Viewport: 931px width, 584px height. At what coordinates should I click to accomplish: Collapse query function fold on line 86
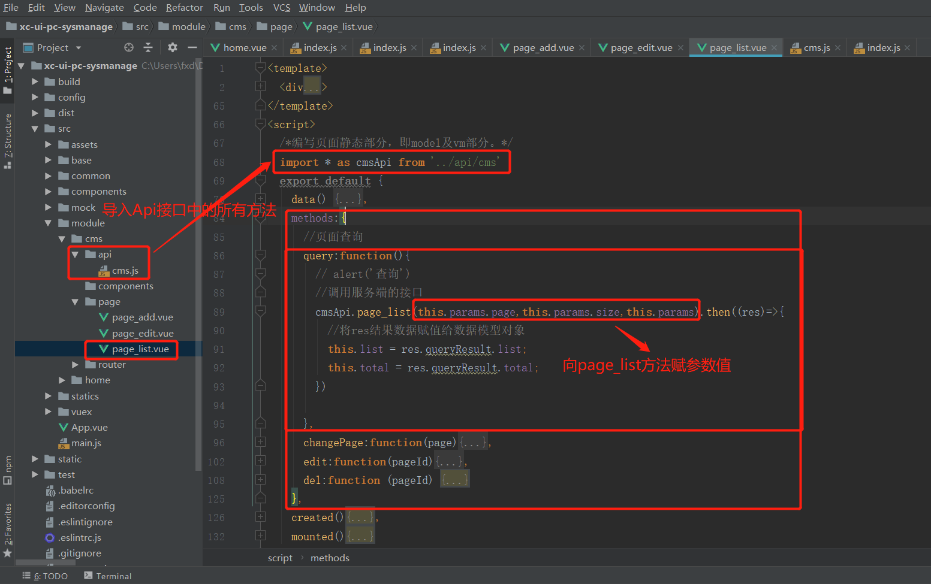pyautogui.click(x=260, y=255)
